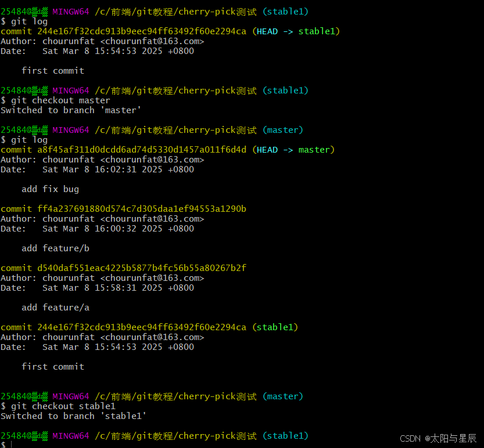484x448 pixels.
Task: Click Author line below commit d540daf
Action: tap(102, 278)
